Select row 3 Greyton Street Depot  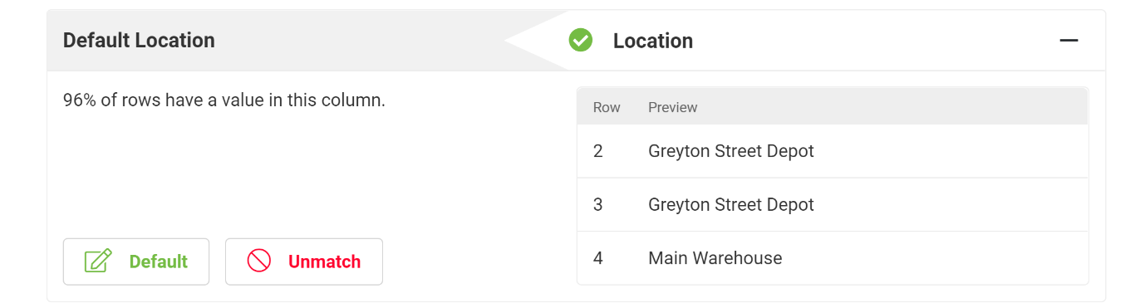[x=833, y=204]
